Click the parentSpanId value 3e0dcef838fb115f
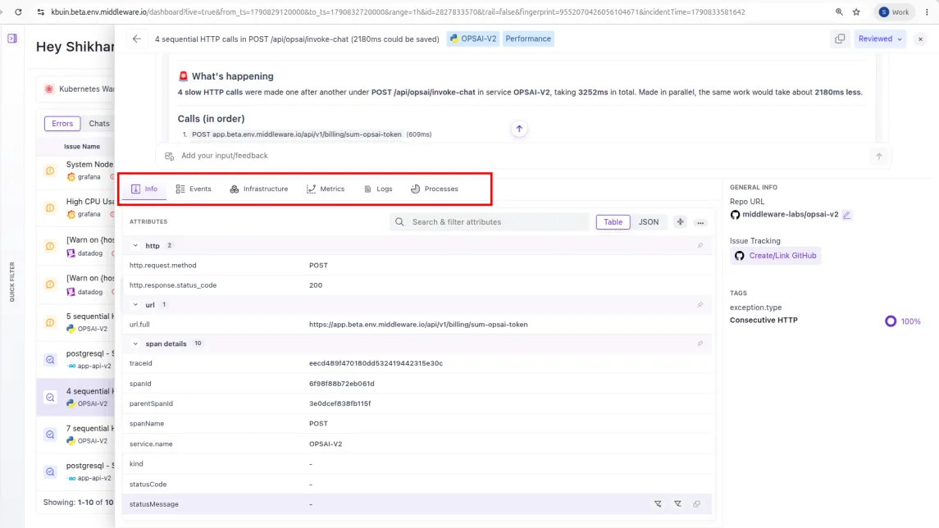This screenshot has height=528, width=939. pyautogui.click(x=340, y=403)
